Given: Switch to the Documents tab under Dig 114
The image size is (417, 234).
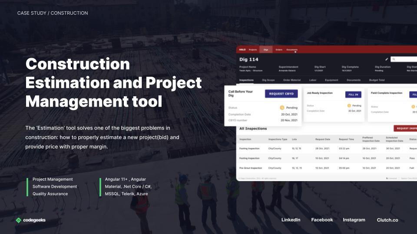Looking at the screenshot, I should [x=354, y=80].
